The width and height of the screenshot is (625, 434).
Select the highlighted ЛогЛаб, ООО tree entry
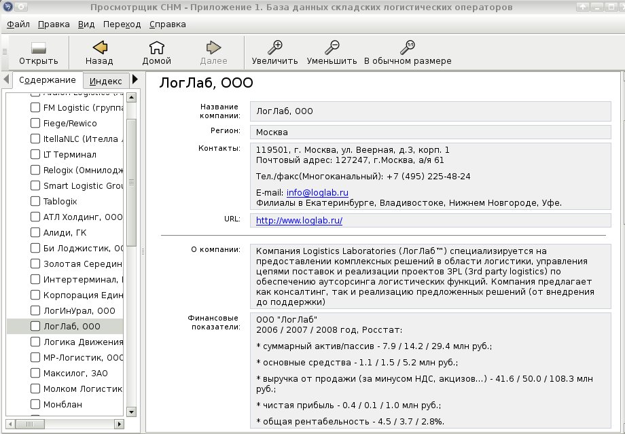[x=65, y=327]
